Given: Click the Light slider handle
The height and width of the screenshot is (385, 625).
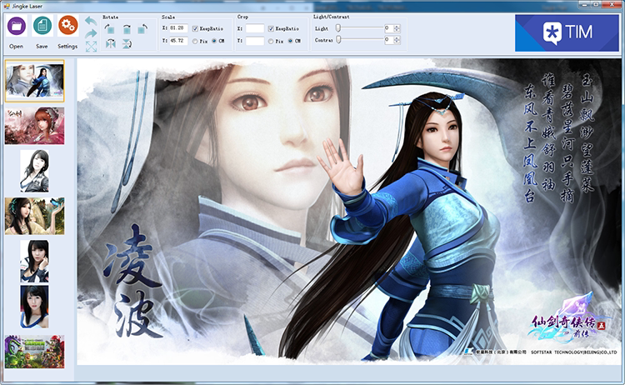Looking at the screenshot, I should pyautogui.click(x=338, y=27).
